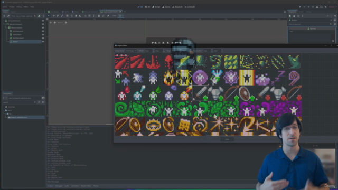Open the Editor menu

click(x=26, y=7)
